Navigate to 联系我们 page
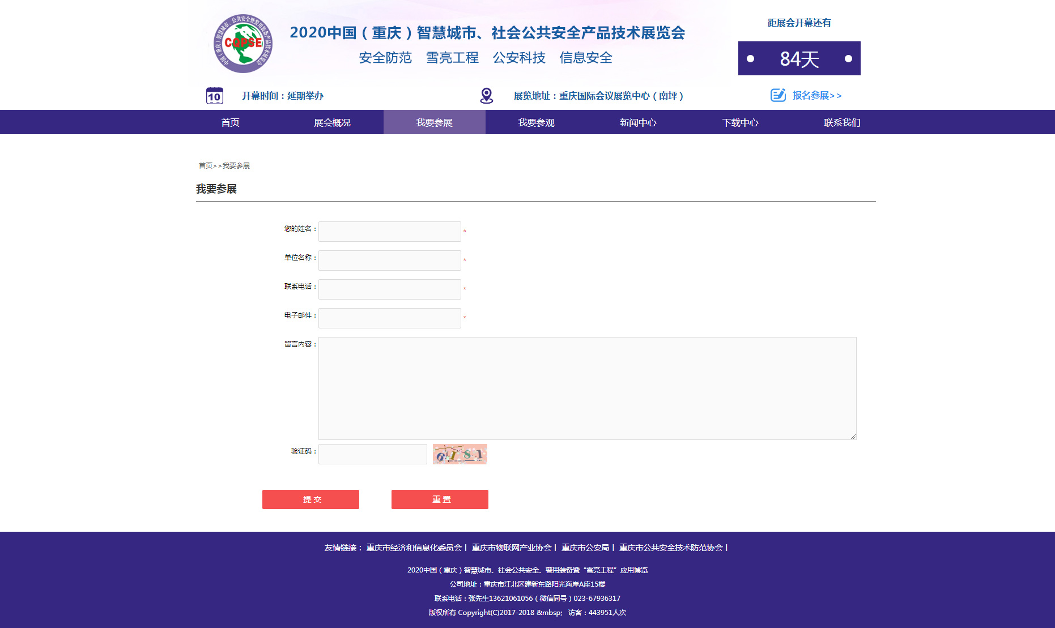Viewport: 1055px width, 628px height. click(x=842, y=122)
